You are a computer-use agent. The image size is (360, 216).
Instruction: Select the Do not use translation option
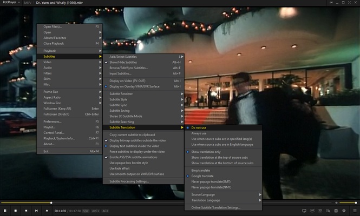(x=223, y=127)
